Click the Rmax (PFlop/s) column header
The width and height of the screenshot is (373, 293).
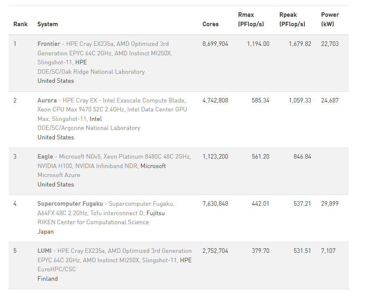[251, 20]
